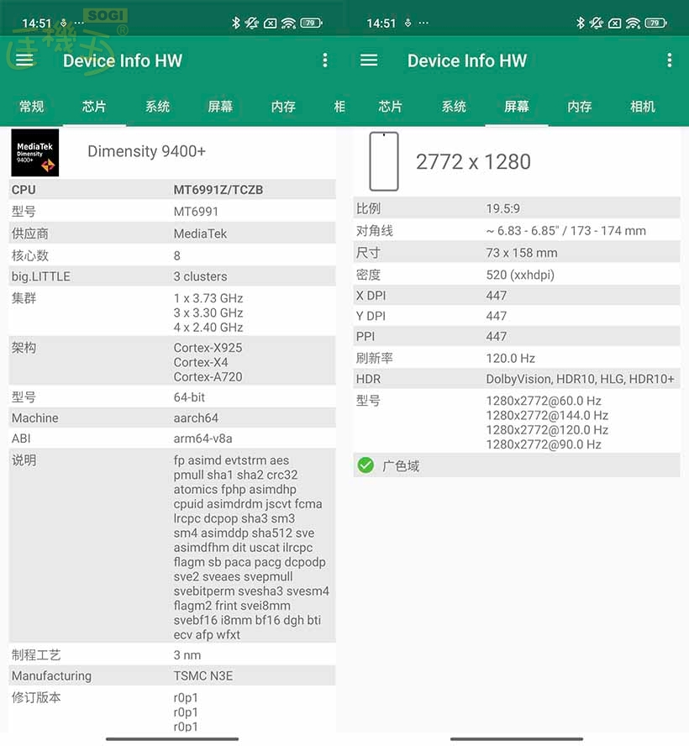This screenshot has width=689, height=746.
Task: Tap the 制程工艺 3 nm row
Action: (x=172, y=655)
